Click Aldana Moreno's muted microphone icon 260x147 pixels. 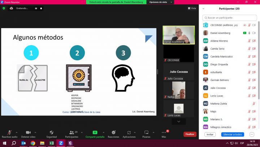coord(249,41)
